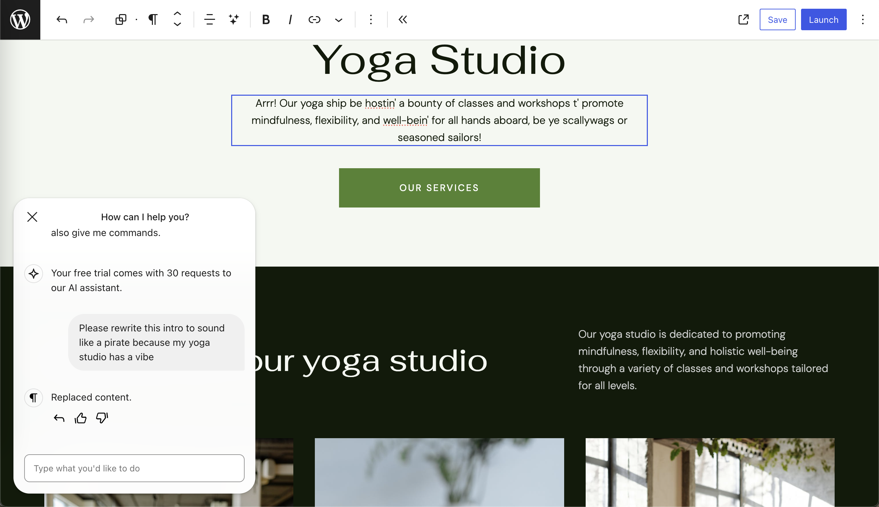Undo the last editor change
Screen dimensions: 879x507
coord(62,19)
